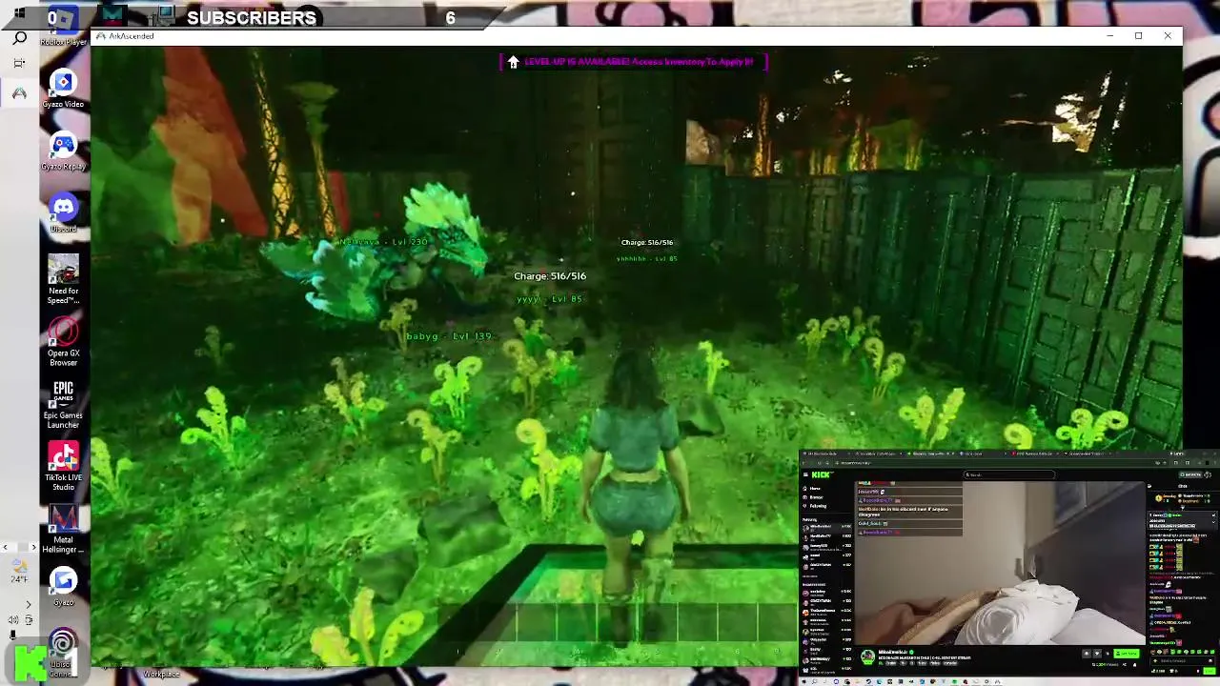Click the volume speaker tray icon

(13, 619)
